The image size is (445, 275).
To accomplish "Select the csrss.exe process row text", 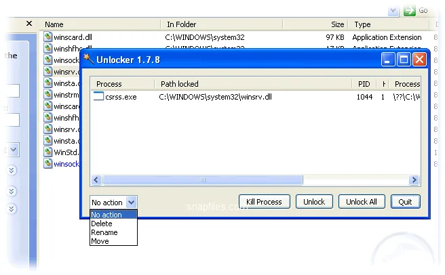I will (121, 97).
